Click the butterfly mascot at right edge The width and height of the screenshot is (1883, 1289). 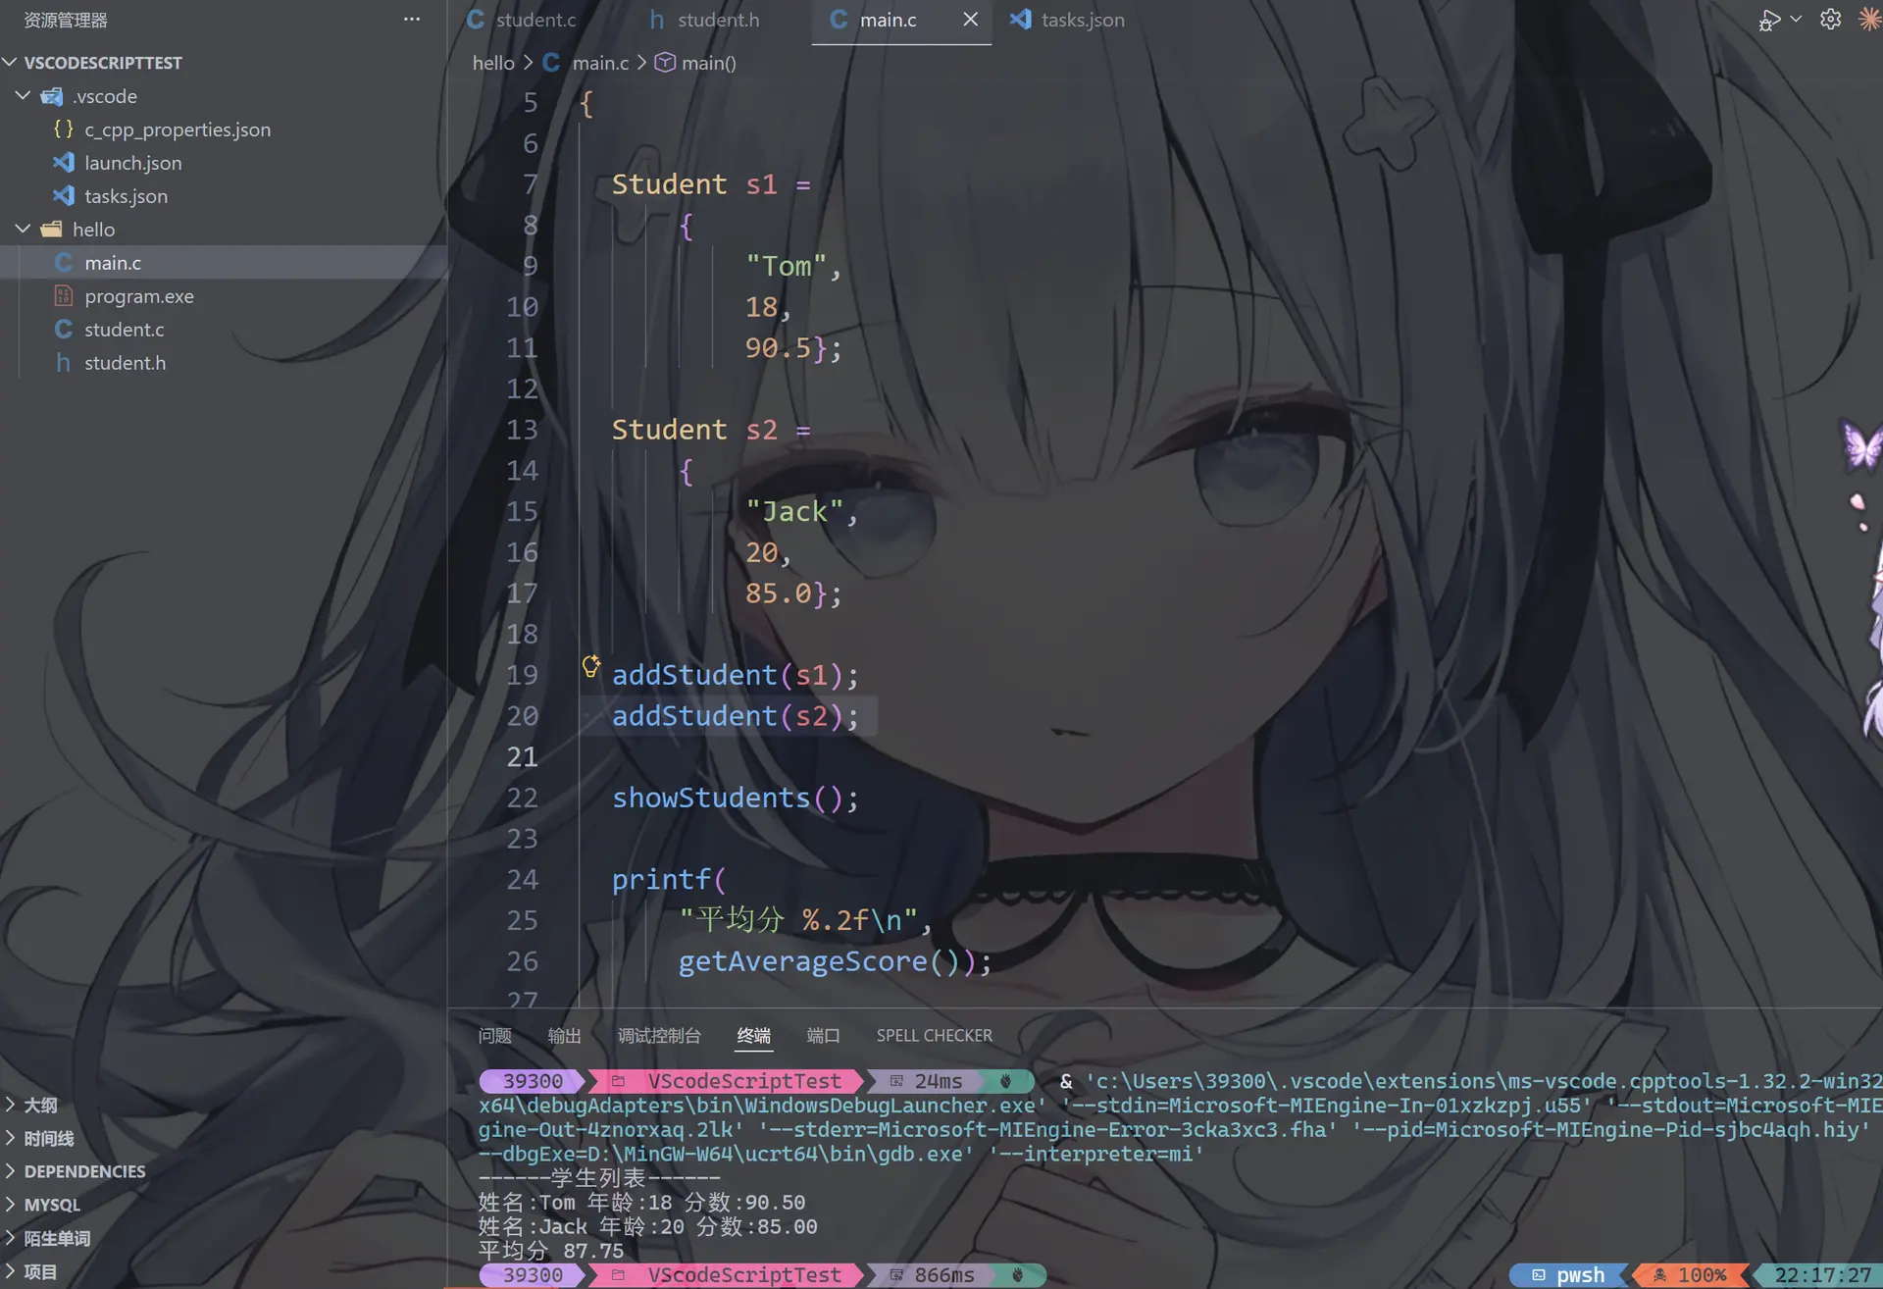point(1862,445)
